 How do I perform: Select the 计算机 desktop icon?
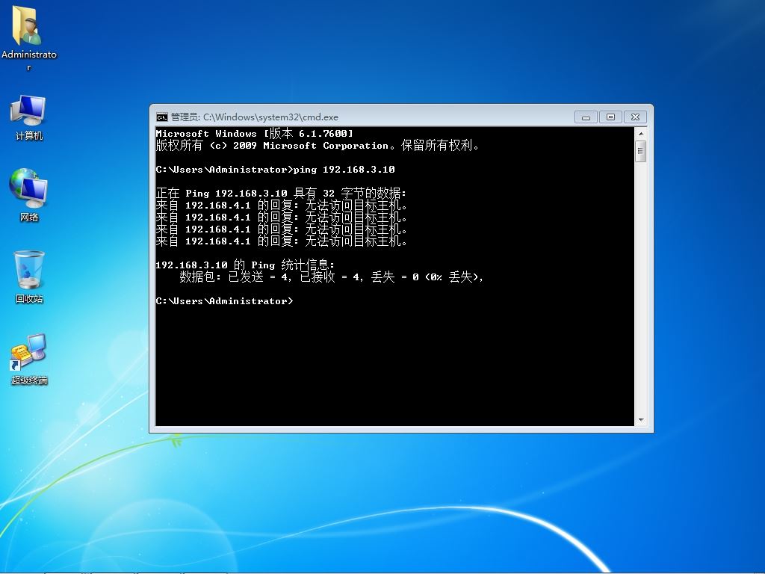click(x=29, y=117)
